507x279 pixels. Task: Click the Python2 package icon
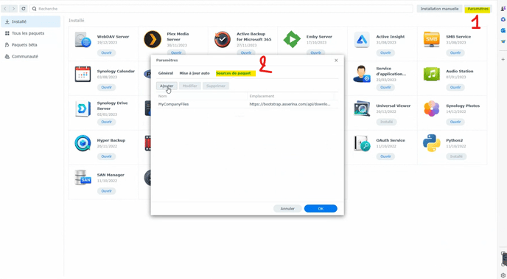pos(431,143)
